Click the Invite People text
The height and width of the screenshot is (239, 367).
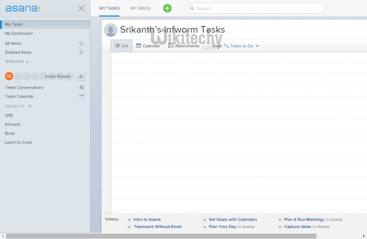coord(57,76)
